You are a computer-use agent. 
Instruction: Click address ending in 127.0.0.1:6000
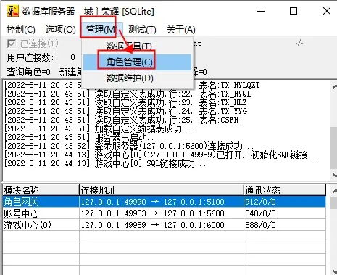point(153,225)
